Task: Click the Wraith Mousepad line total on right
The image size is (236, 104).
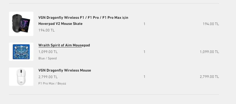Action: (209, 52)
